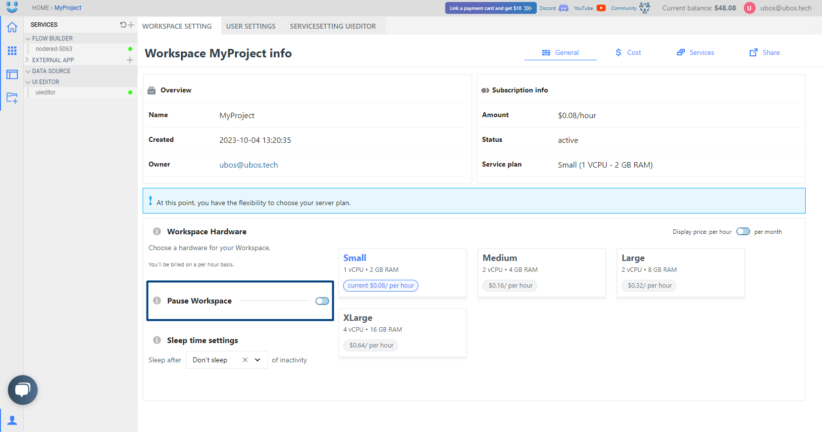Click 'Small (1 VCPU - 2 GB RAM)' value
Screen dimensions: 822x432
point(605,165)
